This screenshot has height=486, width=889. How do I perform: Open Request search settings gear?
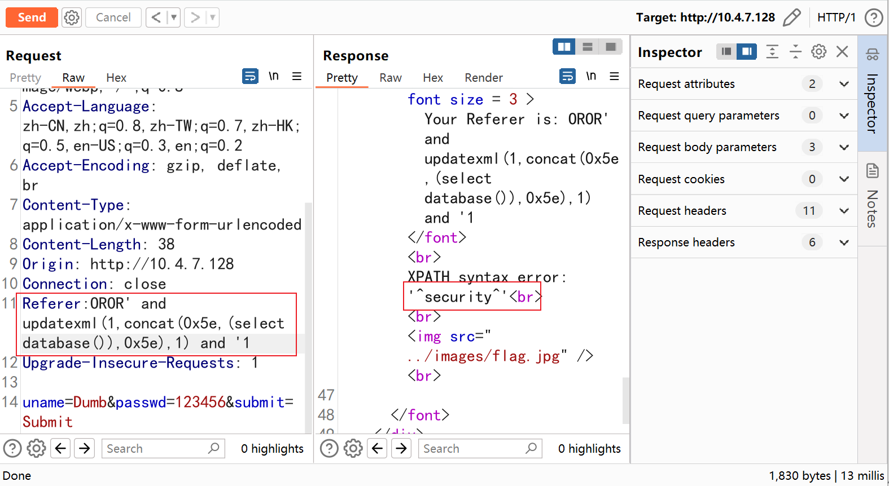[36, 449]
